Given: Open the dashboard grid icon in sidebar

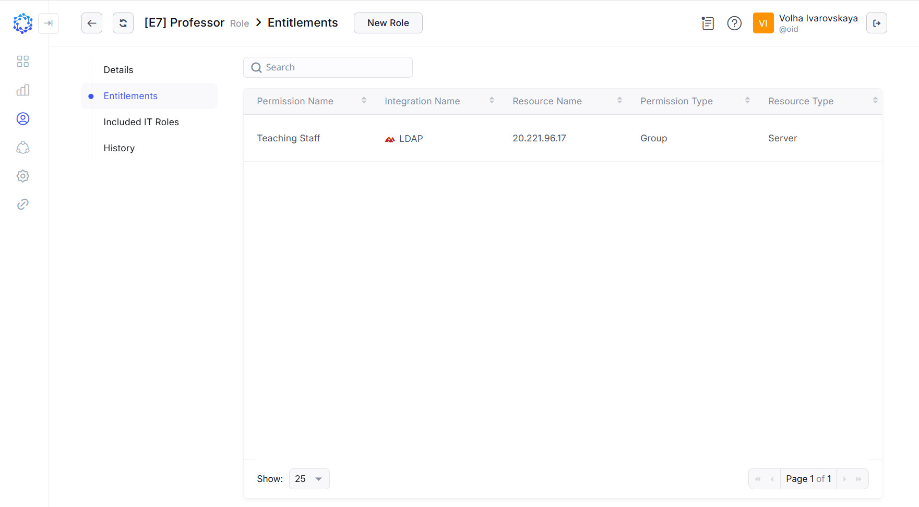Looking at the screenshot, I should tap(23, 62).
